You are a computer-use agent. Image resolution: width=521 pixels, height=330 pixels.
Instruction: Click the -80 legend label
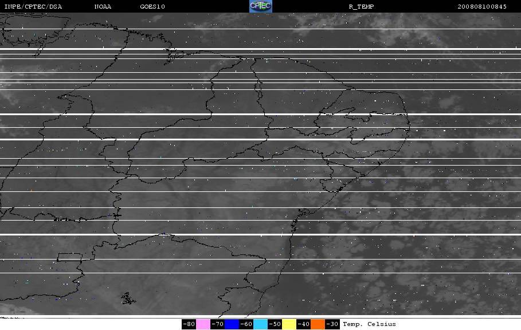coord(189,324)
